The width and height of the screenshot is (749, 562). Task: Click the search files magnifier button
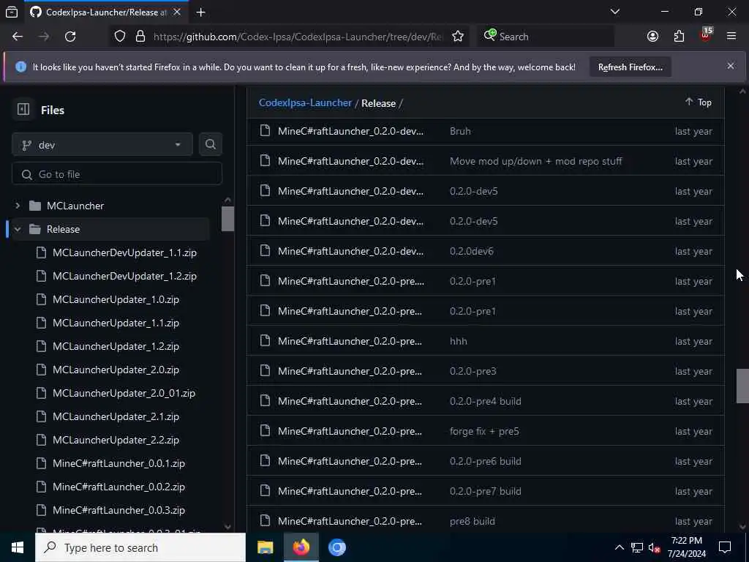pos(210,144)
